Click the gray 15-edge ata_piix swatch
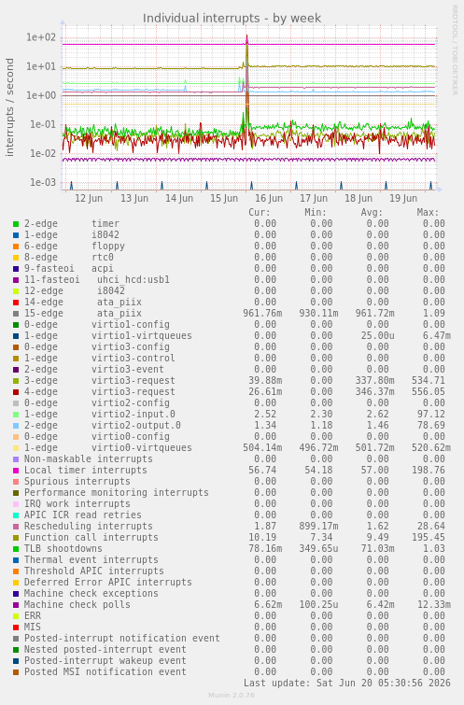This screenshot has height=705, width=464. [x=16, y=314]
